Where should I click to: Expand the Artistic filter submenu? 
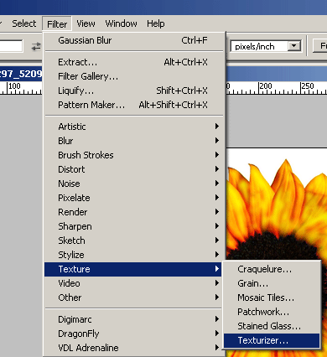(133, 127)
